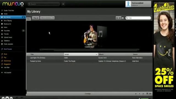Image resolution: width=176 pixels, height=99 pixels.
Task: Open Public playlists in the sidebar
Action: click(9, 44)
